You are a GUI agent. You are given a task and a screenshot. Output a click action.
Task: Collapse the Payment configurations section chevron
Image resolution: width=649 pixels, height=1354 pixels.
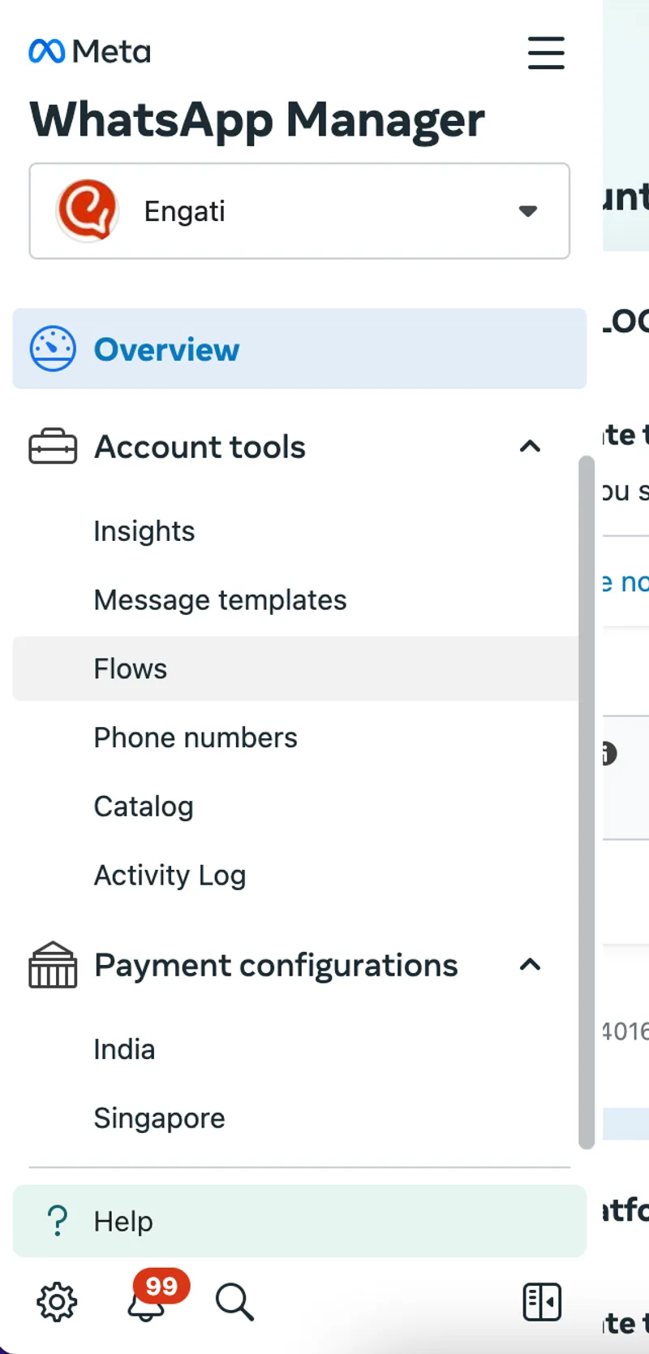530,964
